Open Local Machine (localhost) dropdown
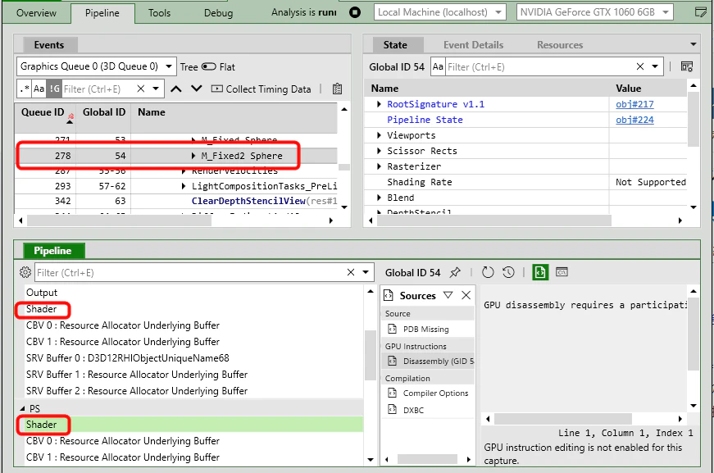This screenshot has height=473, width=714. (x=440, y=12)
